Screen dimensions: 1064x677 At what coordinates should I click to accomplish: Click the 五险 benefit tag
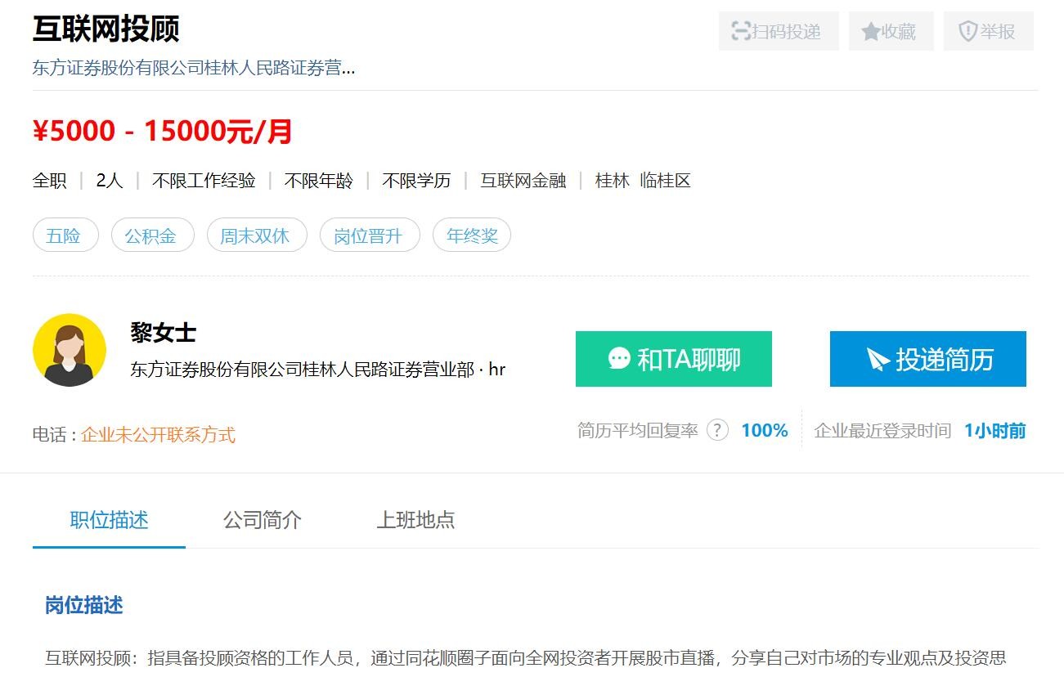pyautogui.click(x=65, y=235)
